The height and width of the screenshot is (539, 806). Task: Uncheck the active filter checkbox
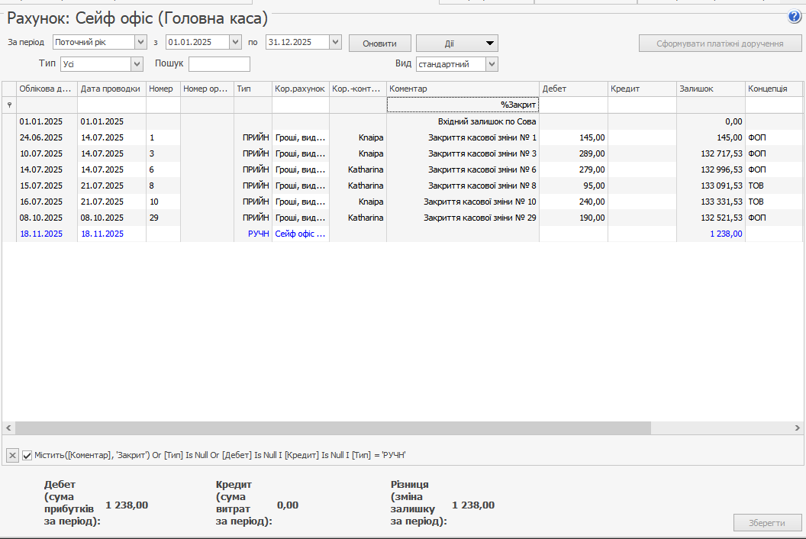tap(27, 455)
